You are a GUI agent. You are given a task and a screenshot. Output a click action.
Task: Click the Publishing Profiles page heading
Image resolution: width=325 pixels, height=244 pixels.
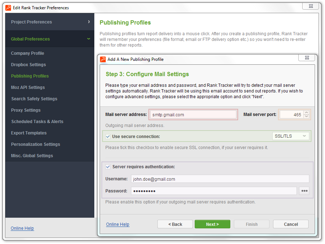tap(125, 22)
